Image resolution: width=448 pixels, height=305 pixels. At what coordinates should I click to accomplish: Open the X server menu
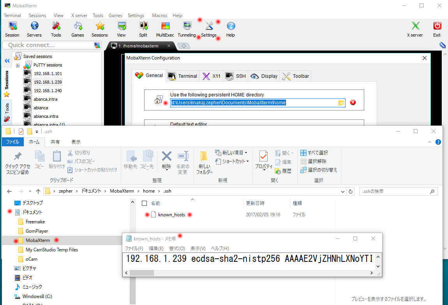point(79,16)
